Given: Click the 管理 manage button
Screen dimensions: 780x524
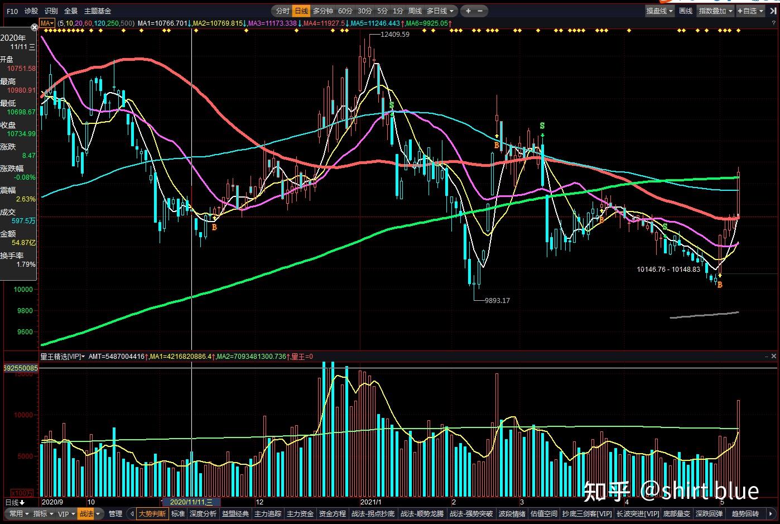Looking at the screenshot, I should tap(115, 513).
